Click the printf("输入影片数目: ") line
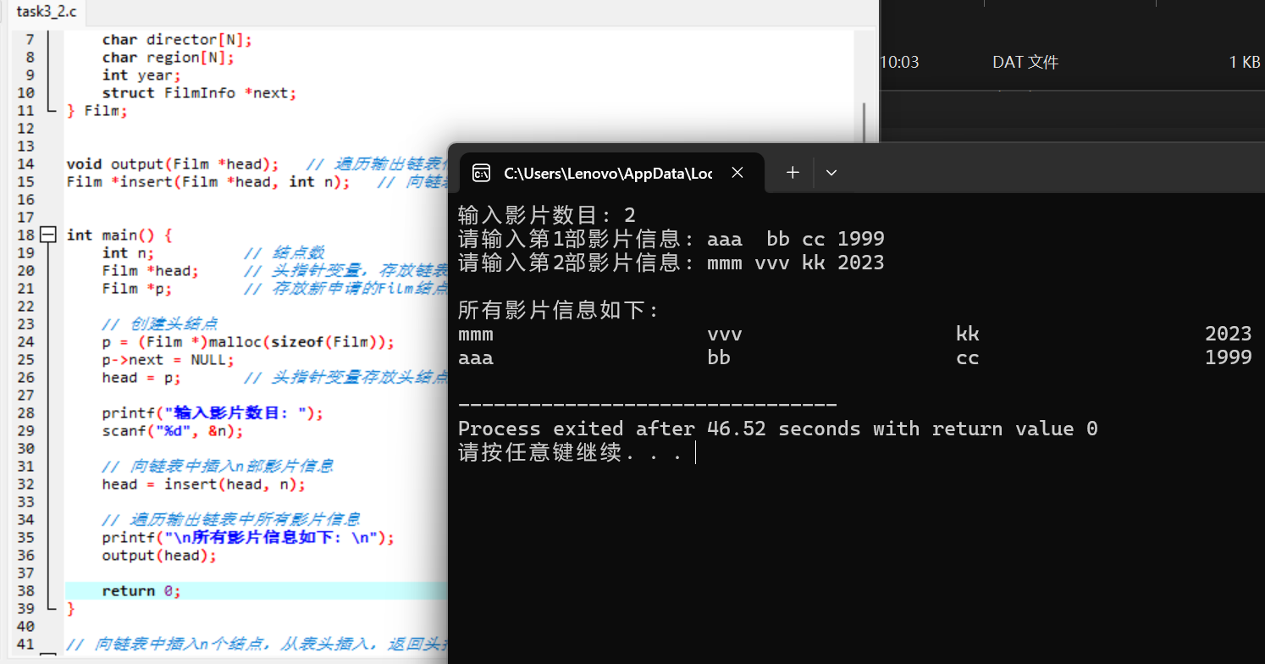This screenshot has width=1265, height=664. click(213, 412)
